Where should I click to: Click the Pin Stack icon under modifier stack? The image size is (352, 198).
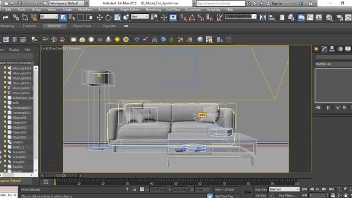[318, 108]
